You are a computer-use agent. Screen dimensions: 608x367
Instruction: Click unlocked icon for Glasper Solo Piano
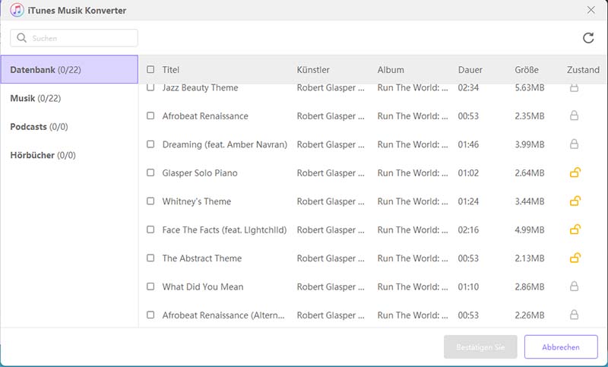[575, 172]
